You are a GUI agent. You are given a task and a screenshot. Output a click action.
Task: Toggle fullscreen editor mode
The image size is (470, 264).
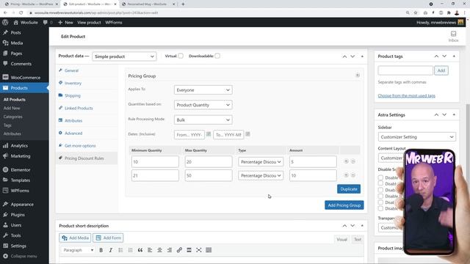pyautogui.click(x=199, y=250)
